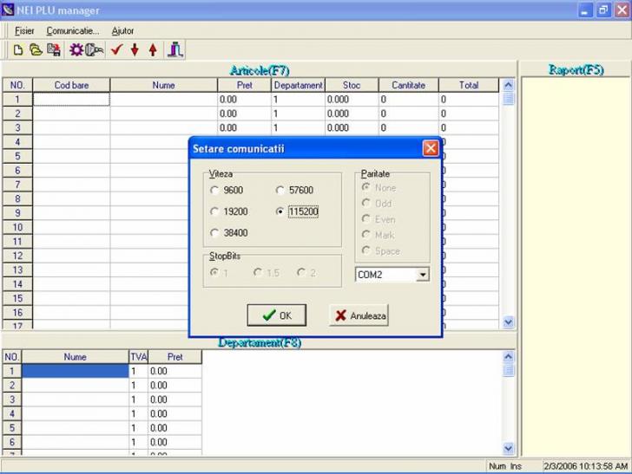
Task: Click the exit door toolbar icon
Action: pyautogui.click(x=174, y=50)
